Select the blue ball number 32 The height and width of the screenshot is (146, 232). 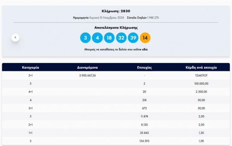tap(121, 38)
